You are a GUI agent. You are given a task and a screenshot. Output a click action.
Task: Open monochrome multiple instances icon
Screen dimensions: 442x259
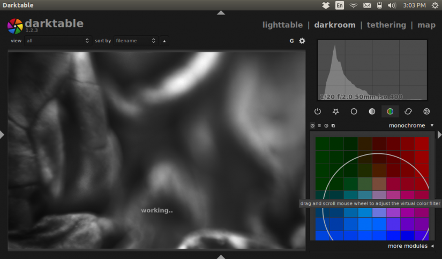333,126
